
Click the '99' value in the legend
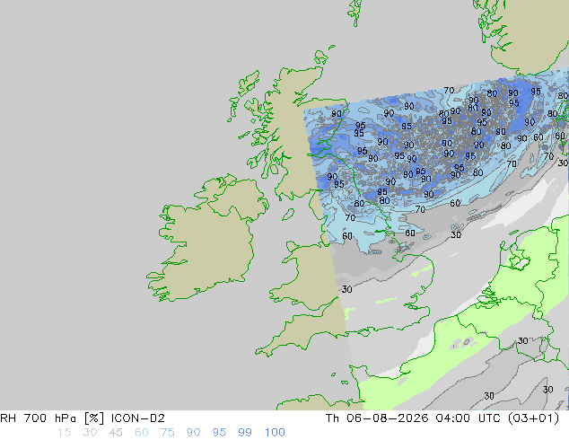coord(245,433)
